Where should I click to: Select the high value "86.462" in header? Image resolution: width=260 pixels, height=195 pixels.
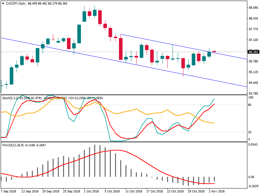pyautogui.click(x=43, y=4)
